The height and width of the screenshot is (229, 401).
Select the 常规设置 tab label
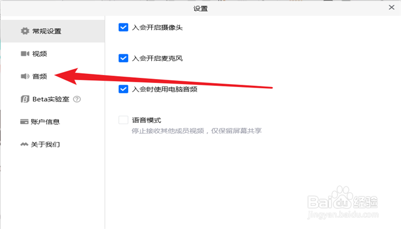pos(47,31)
